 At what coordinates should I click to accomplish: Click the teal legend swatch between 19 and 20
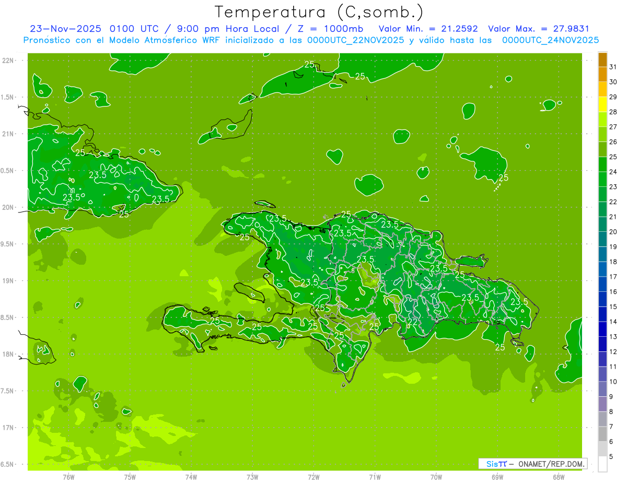click(602, 240)
